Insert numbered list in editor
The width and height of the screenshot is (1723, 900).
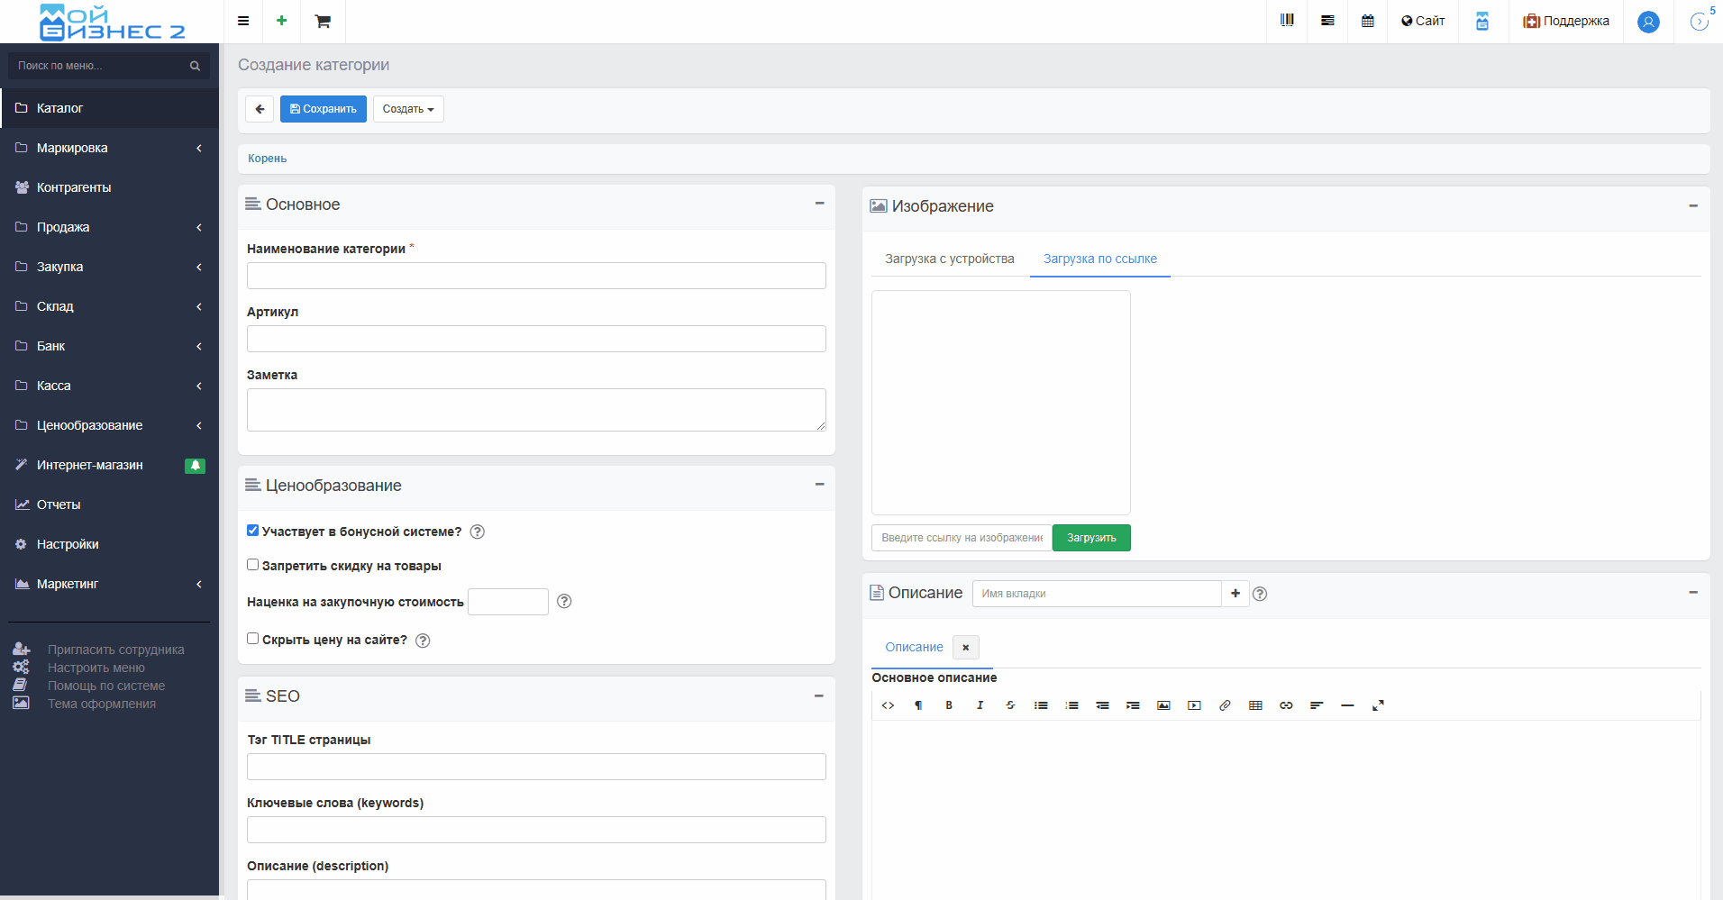tap(1071, 705)
